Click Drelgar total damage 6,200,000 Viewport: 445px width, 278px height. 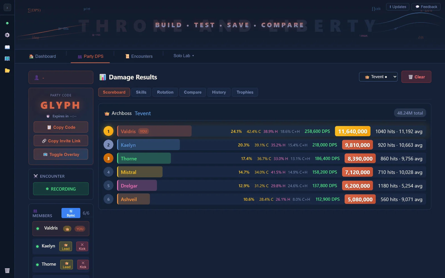click(357, 186)
